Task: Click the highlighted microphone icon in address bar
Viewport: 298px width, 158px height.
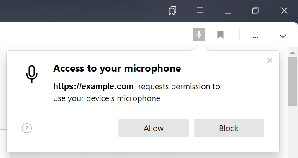Action: 199,34
